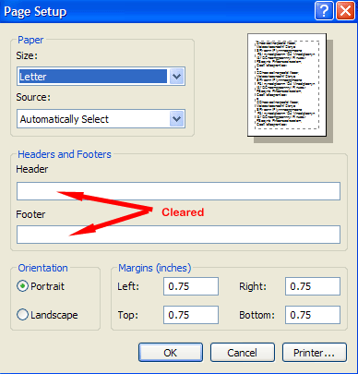
Task: Open the paper Size dropdown arrow
Action: click(x=176, y=76)
